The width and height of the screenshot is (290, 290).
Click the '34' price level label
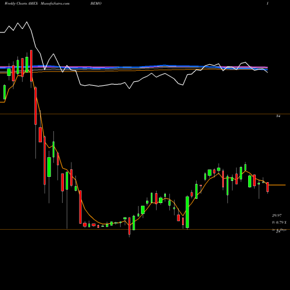click(278, 116)
